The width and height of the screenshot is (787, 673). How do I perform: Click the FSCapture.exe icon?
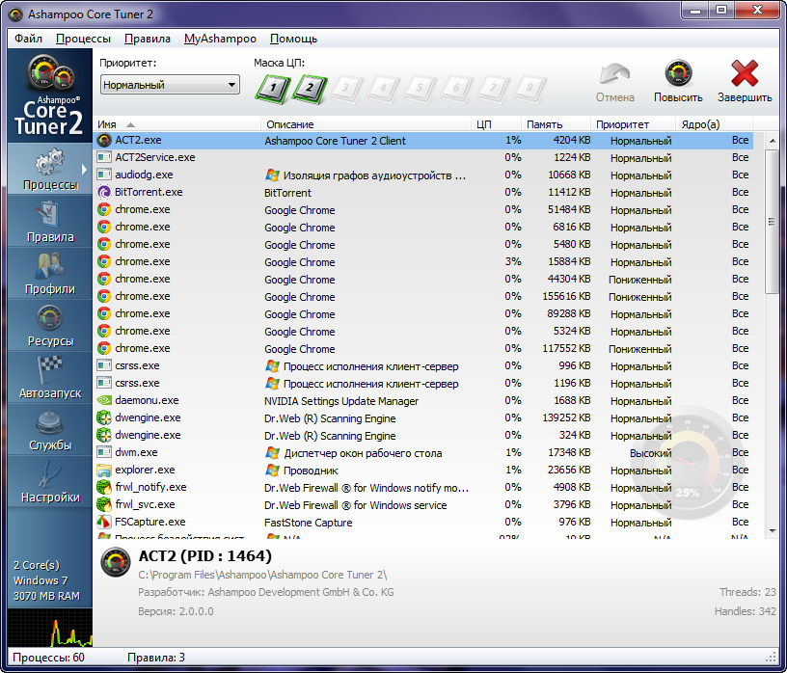click(x=104, y=522)
